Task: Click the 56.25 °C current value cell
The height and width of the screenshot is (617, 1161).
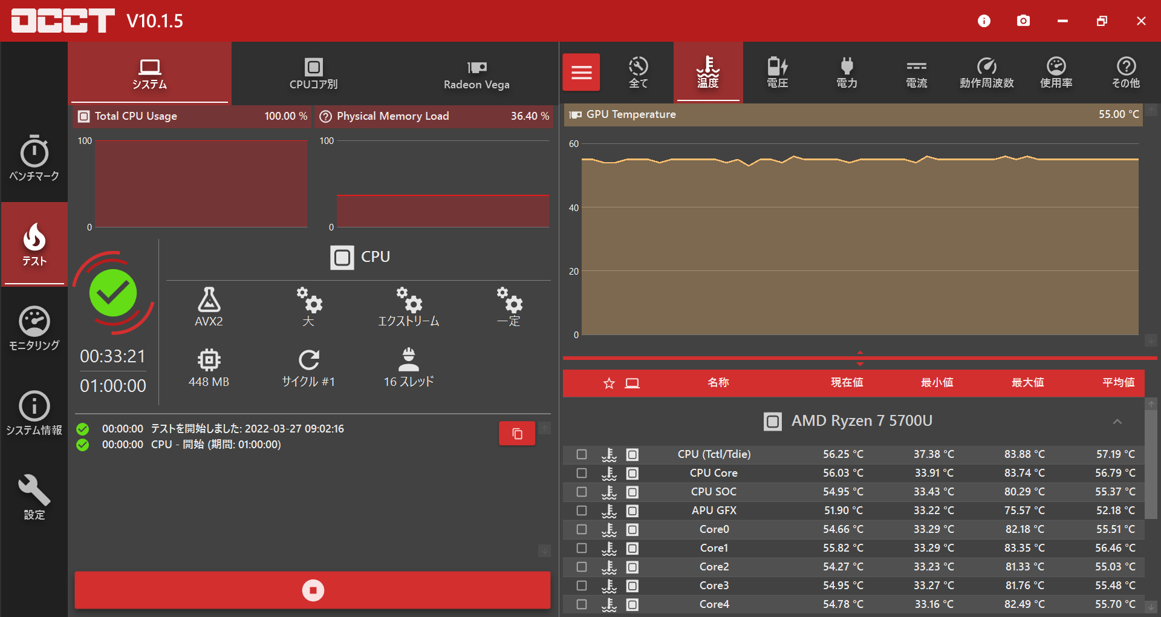Action: (843, 454)
